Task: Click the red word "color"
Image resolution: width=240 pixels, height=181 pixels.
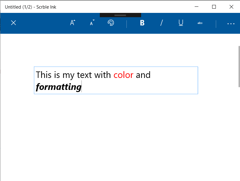Action: [x=123, y=75]
